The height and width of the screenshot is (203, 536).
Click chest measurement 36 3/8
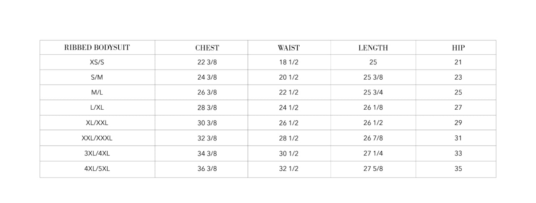pos(207,169)
